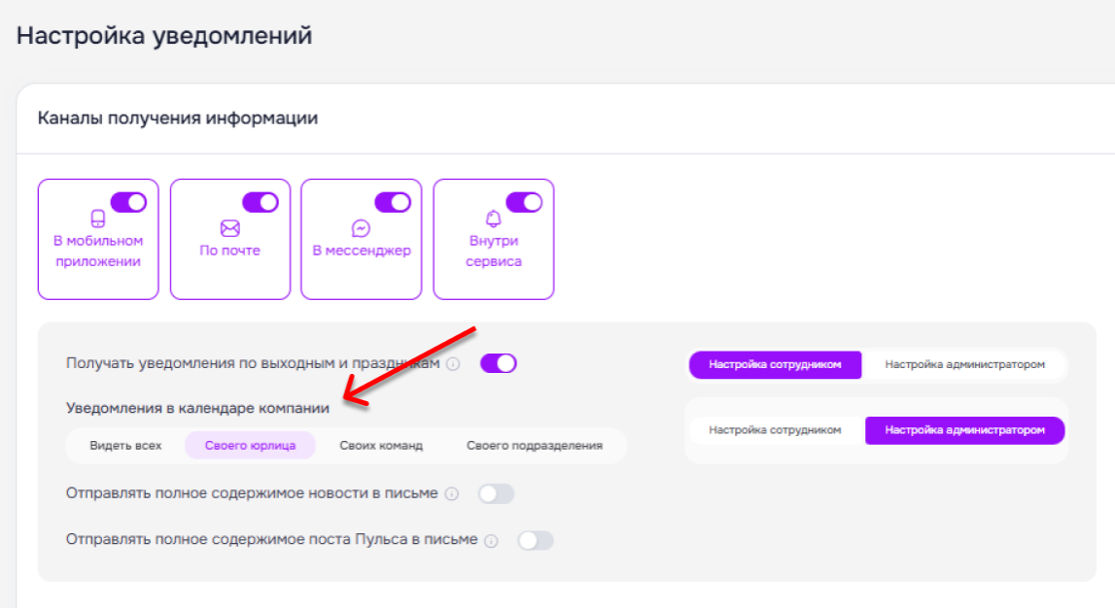This screenshot has width=1115, height=608.
Task: Click the messenger chat bubble icon
Action: click(x=362, y=228)
